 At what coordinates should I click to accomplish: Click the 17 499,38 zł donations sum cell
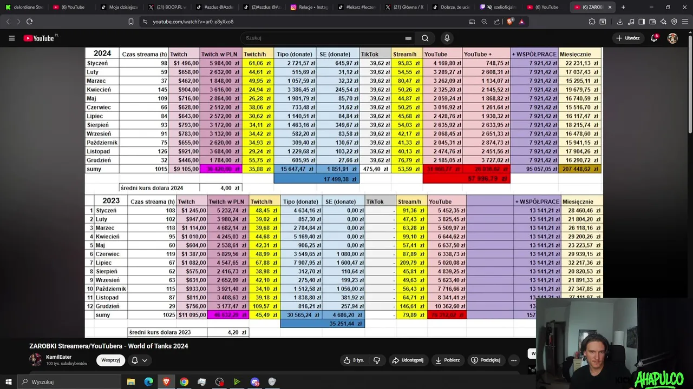pyautogui.click(x=316, y=179)
